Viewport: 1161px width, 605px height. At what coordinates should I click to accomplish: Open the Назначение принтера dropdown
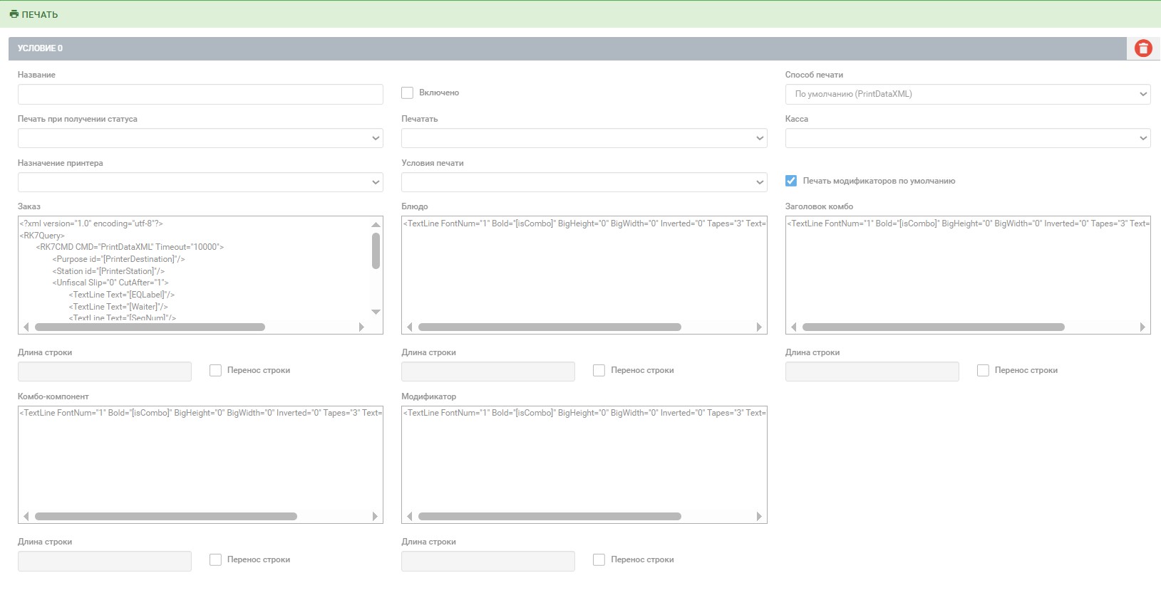click(200, 182)
